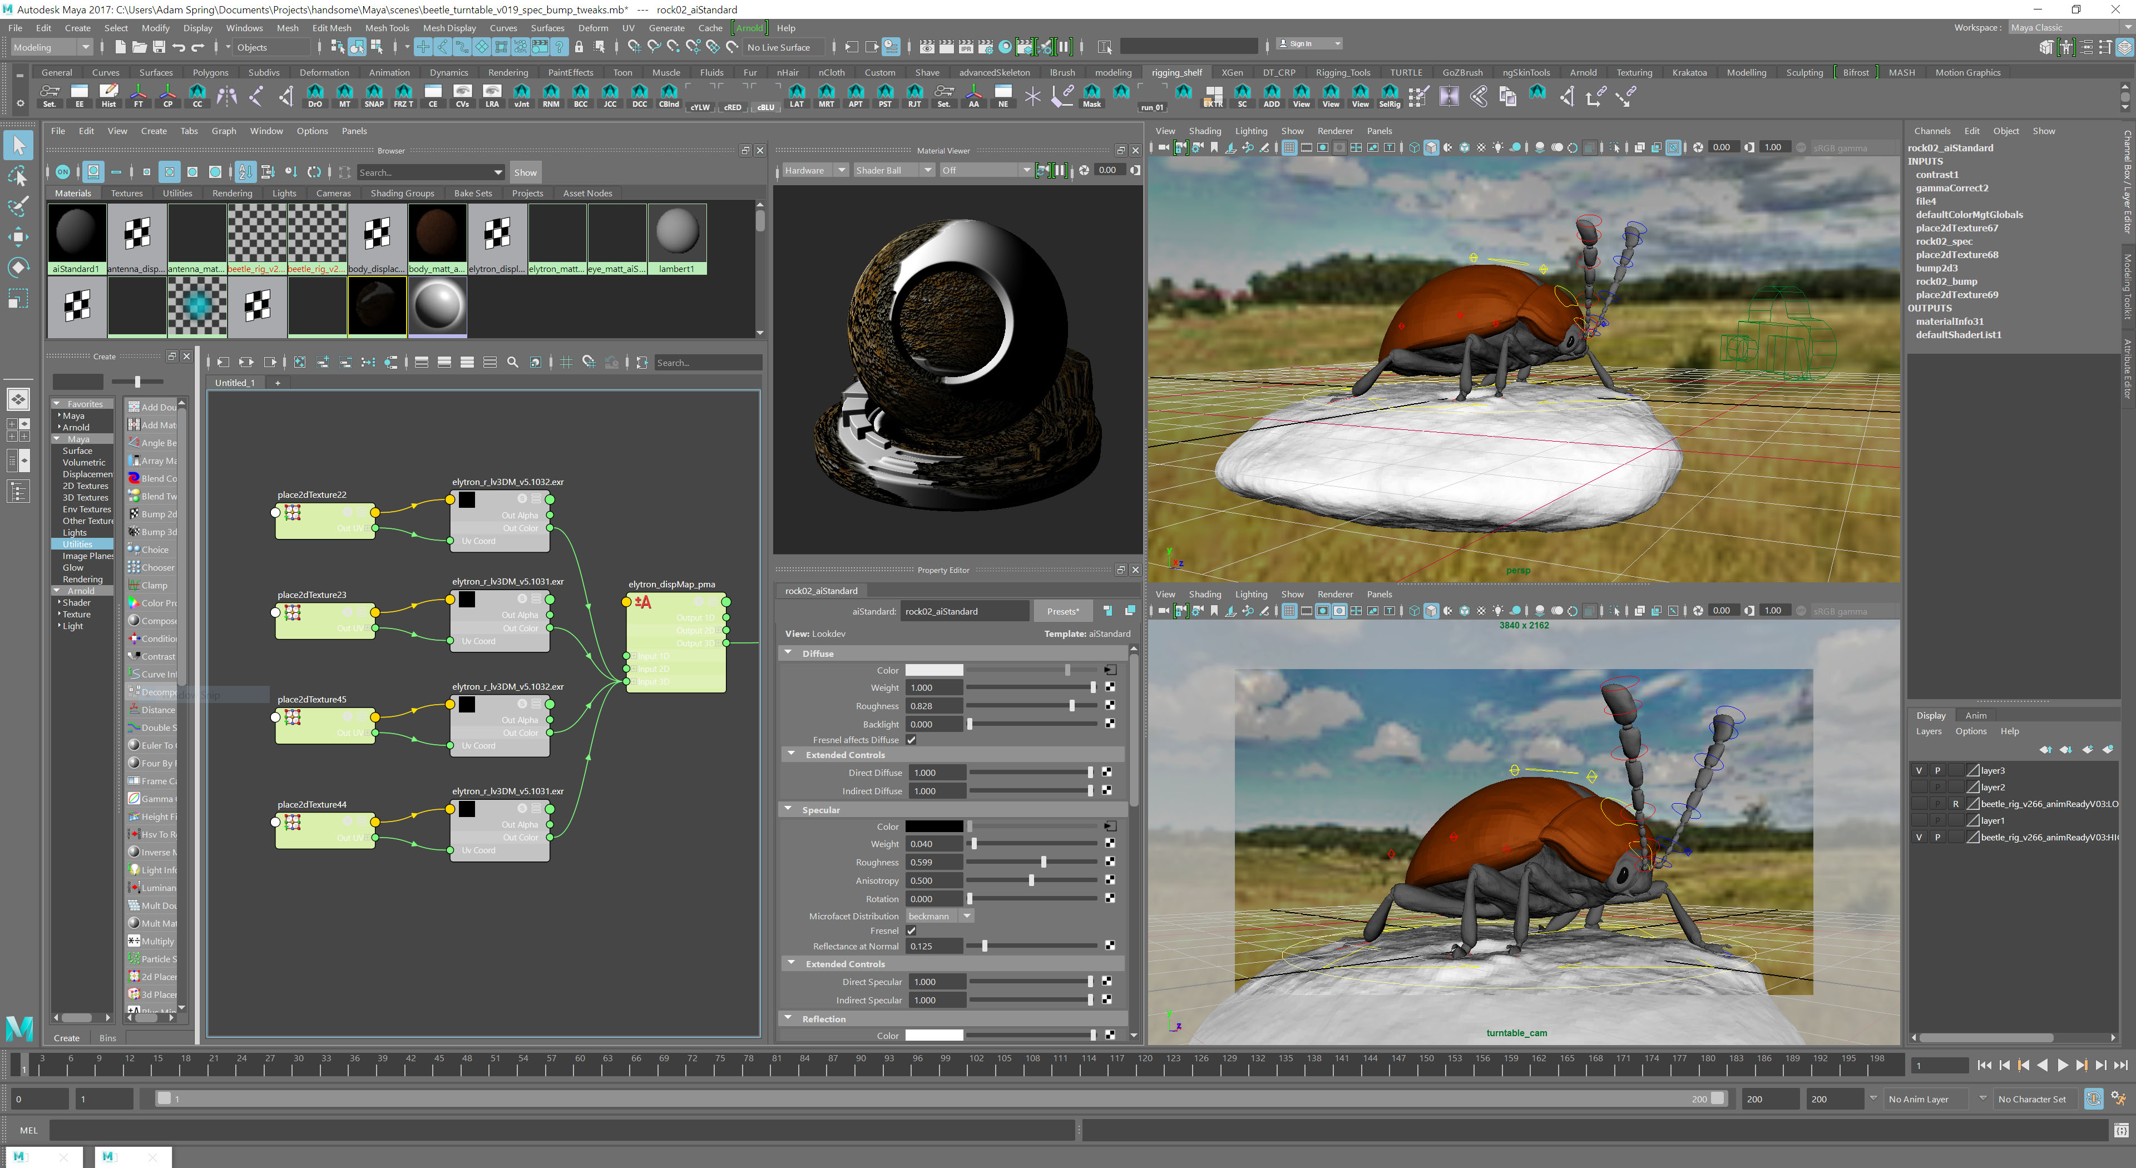Open the Shader Ball dropdown
Viewport: 2136px width, 1168px height.
pos(893,170)
